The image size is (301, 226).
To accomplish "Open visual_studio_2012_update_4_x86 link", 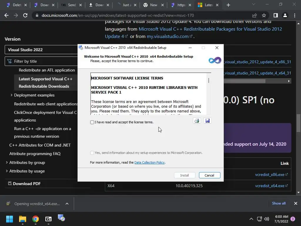I will click(x=257, y=62).
